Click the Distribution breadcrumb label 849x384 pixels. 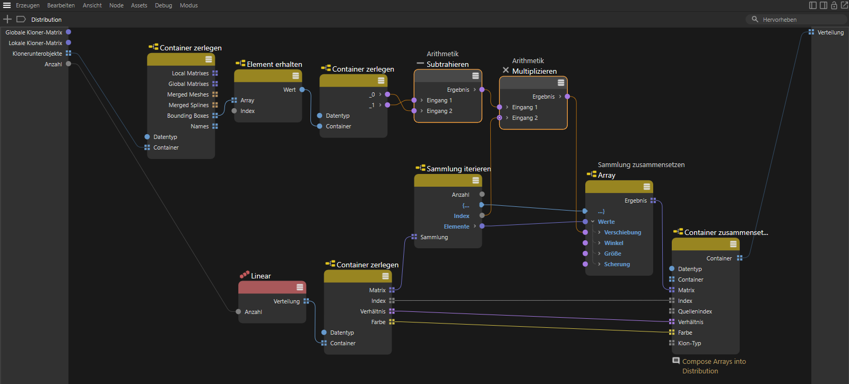click(x=46, y=20)
